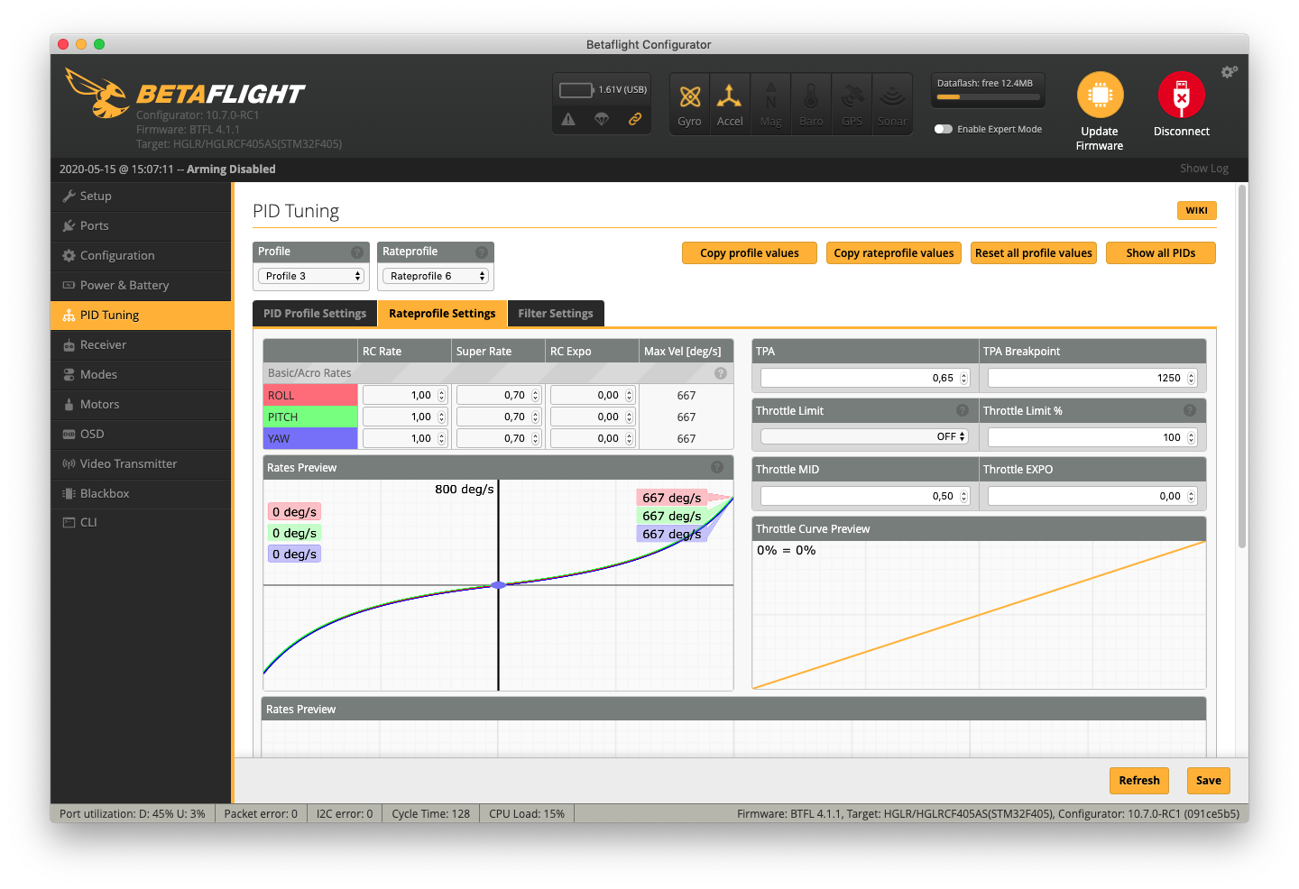Image resolution: width=1299 pixels, height=889 pixels.
Task: Open the OSD section
Action: pos(141,434)
